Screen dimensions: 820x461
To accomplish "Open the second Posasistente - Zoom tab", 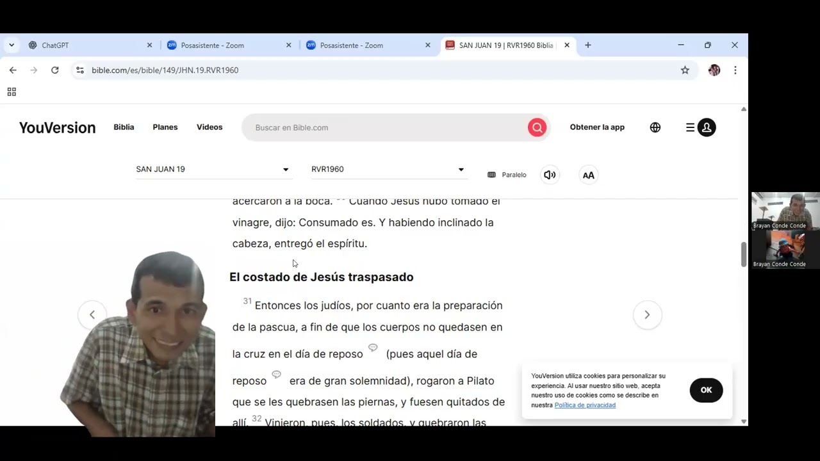I will 368,45.
